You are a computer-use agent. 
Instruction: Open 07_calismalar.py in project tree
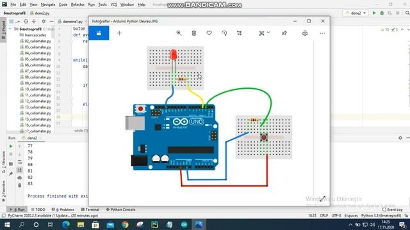35,71
